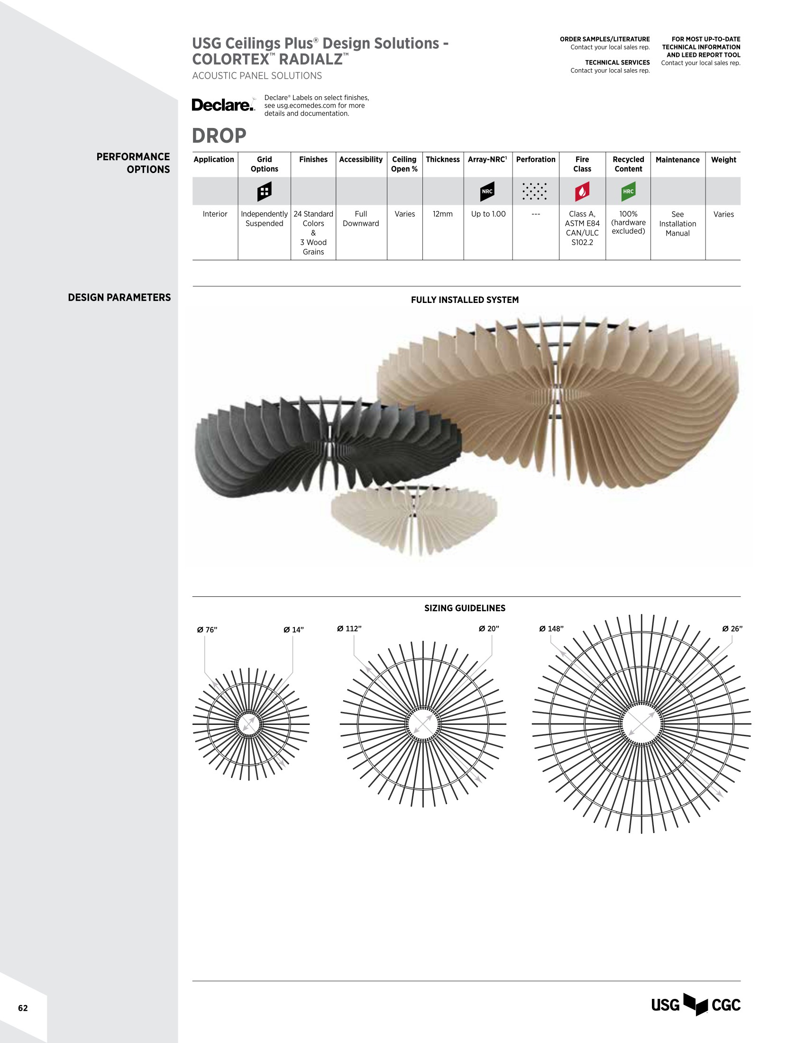Click 'Full Downward' cell
Screen dimensions: 806x1043
(x=361, y=219)
